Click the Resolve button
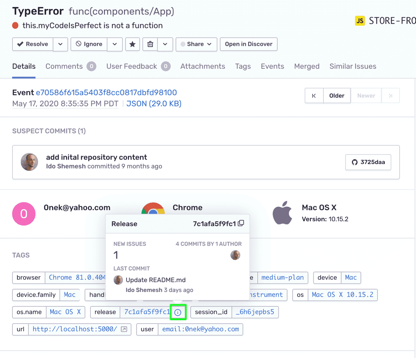The height and width of the screenshot is (358, 416). 33,44
